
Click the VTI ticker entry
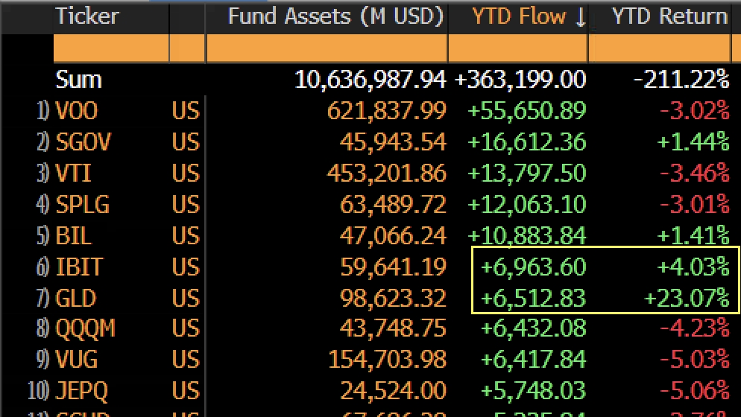pyautogui.click(x=73, y=174)
